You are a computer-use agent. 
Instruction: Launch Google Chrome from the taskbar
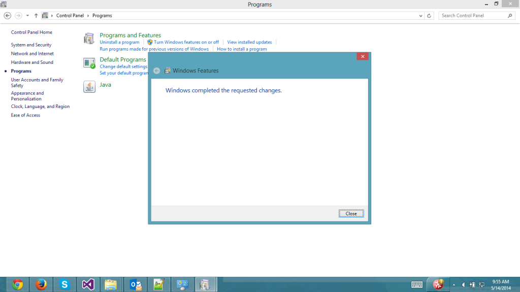coord(18,284)
